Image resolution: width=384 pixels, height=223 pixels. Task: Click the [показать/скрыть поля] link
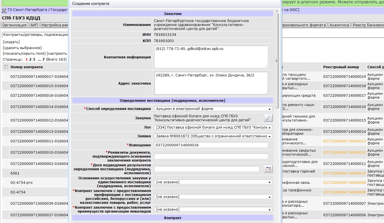(24, 53)
